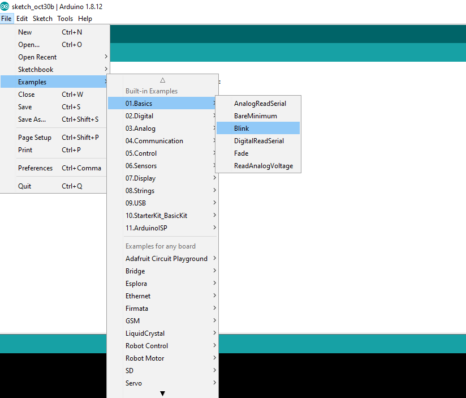
Task: Expand the 04.Communication examples category
Action: coord(162,141)
